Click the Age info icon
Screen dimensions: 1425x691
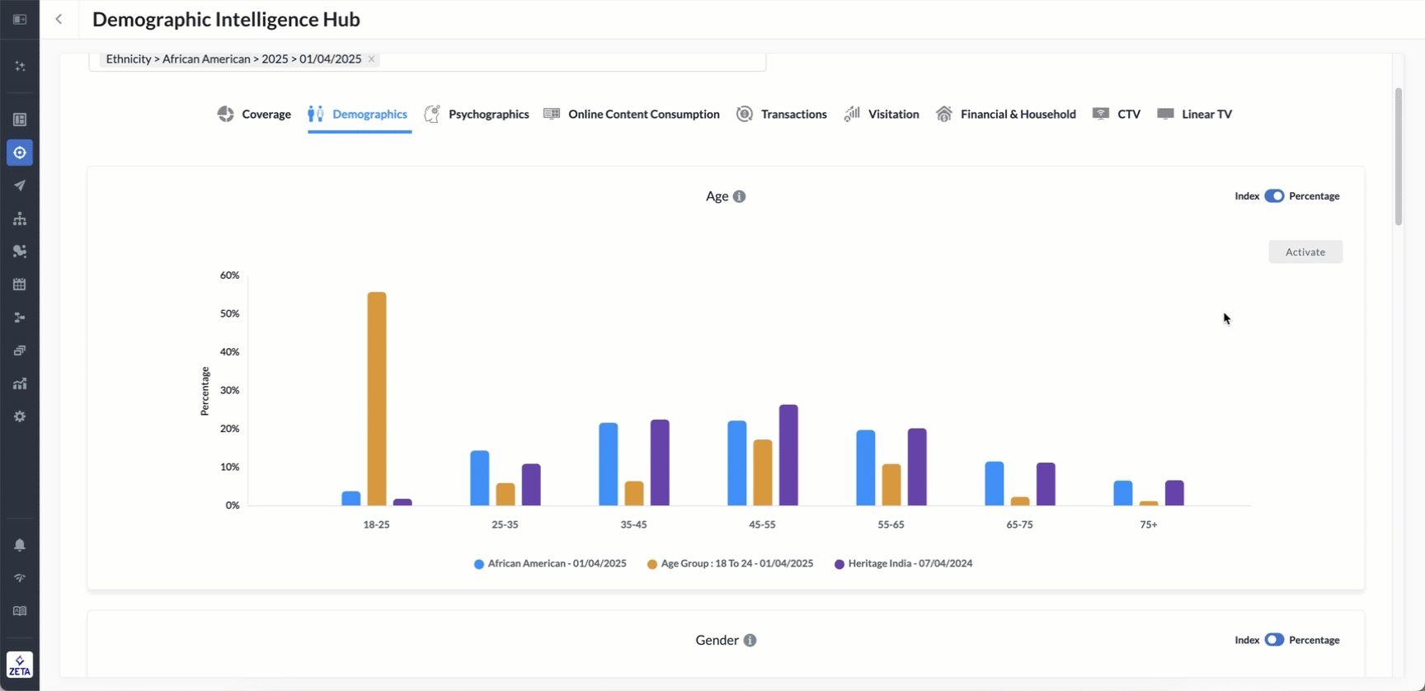click(739, 196)
